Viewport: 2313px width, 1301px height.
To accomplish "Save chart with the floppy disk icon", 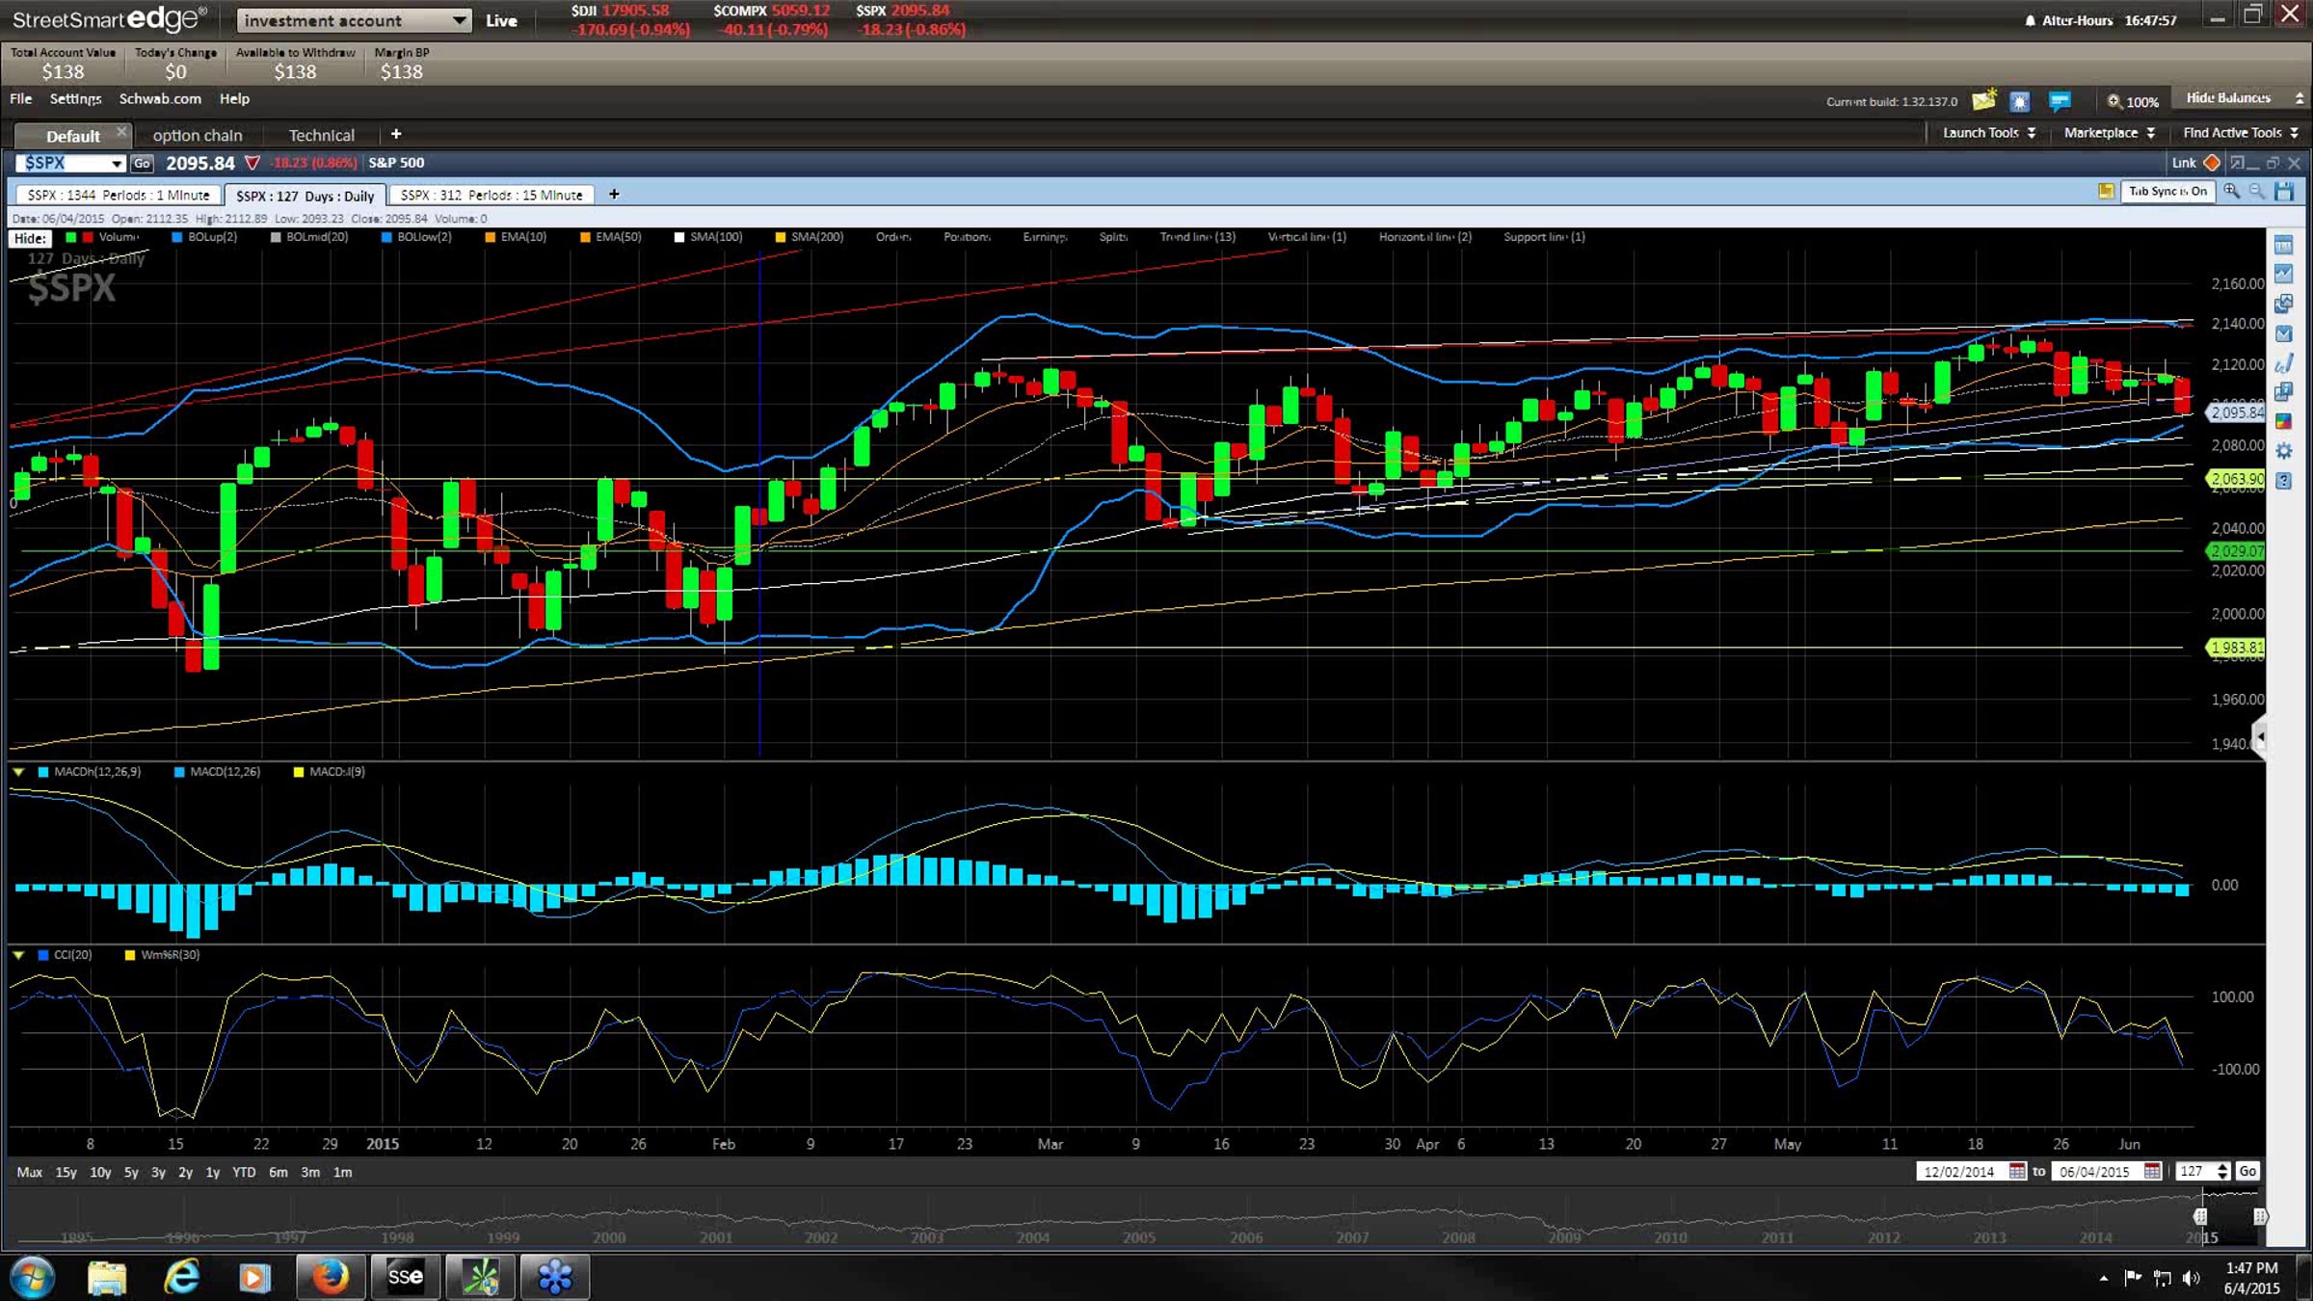I will pos(2283,192).
